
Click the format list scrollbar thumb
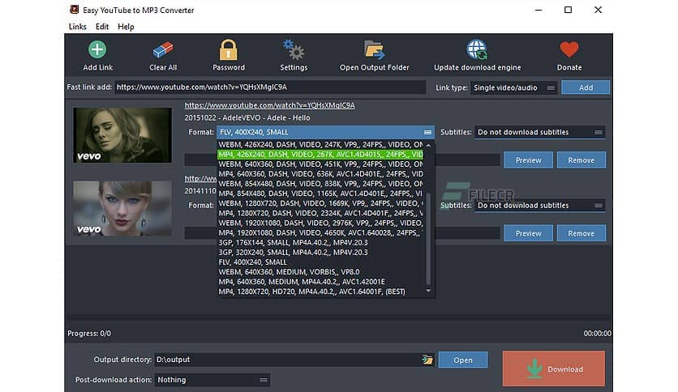[428, 238]
